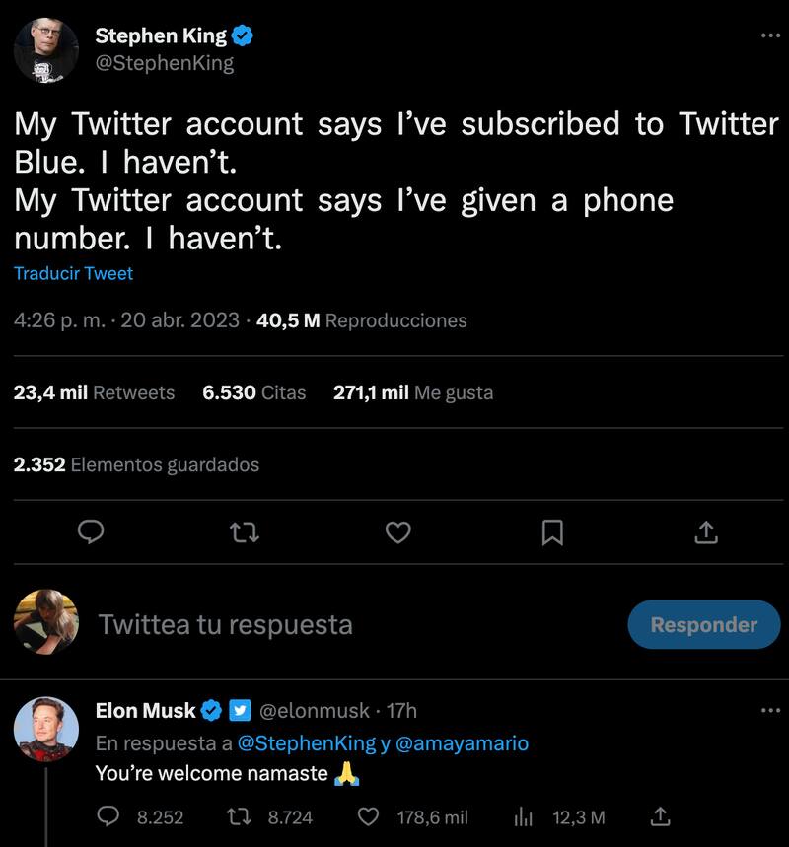
Task: Click the @amayamario mention link
Action: [x=462, y=742]
